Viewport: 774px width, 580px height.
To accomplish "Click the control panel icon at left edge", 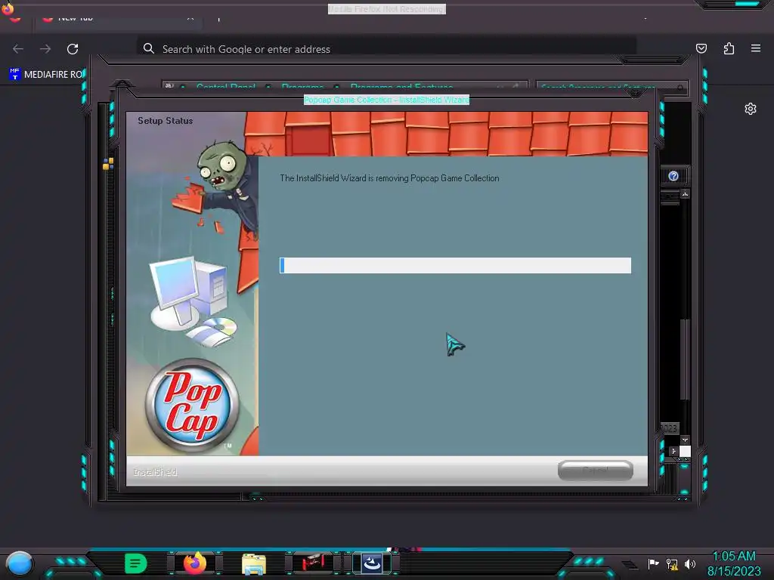I will 108,164.
